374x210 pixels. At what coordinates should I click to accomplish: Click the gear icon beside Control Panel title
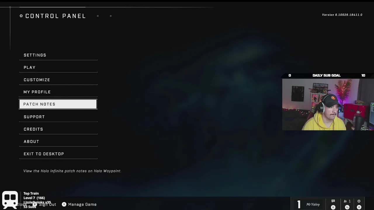(x=21, y=16)
